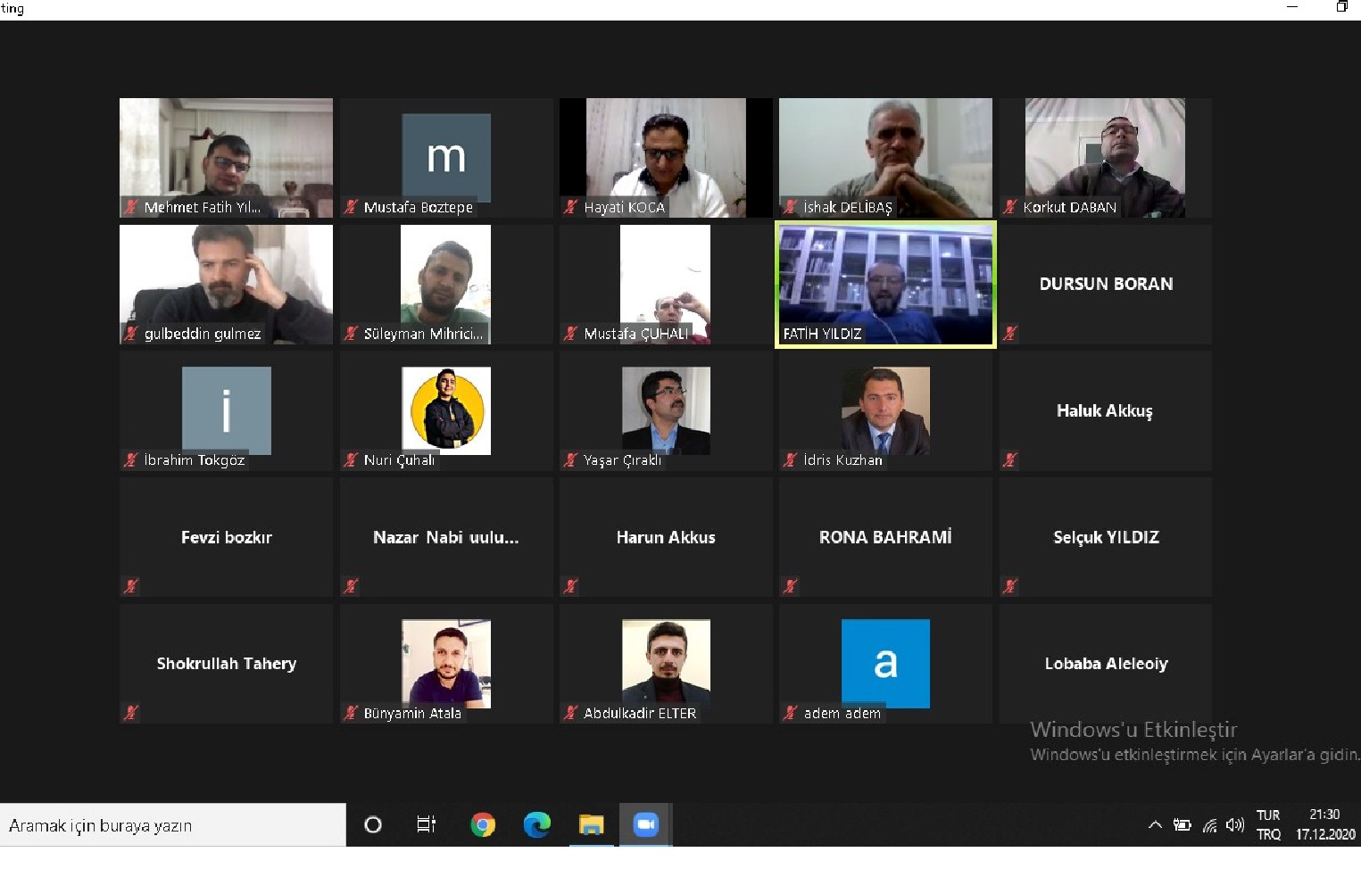Click İdris Kuzhan's profile picture
The image size is (1361, 877).
tap(885, 411)
